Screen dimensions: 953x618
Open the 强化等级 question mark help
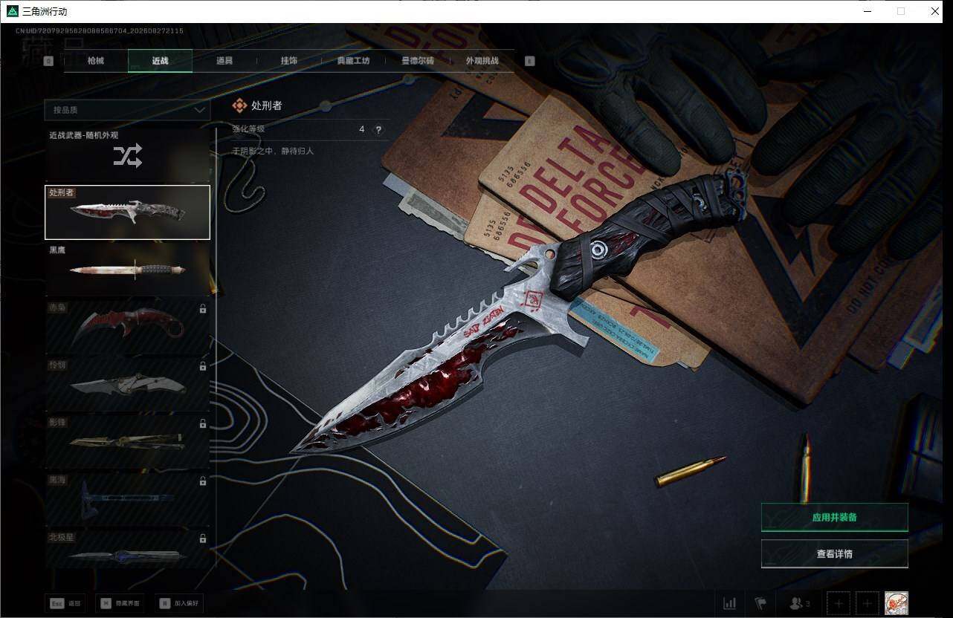click(x=378, y=129)
